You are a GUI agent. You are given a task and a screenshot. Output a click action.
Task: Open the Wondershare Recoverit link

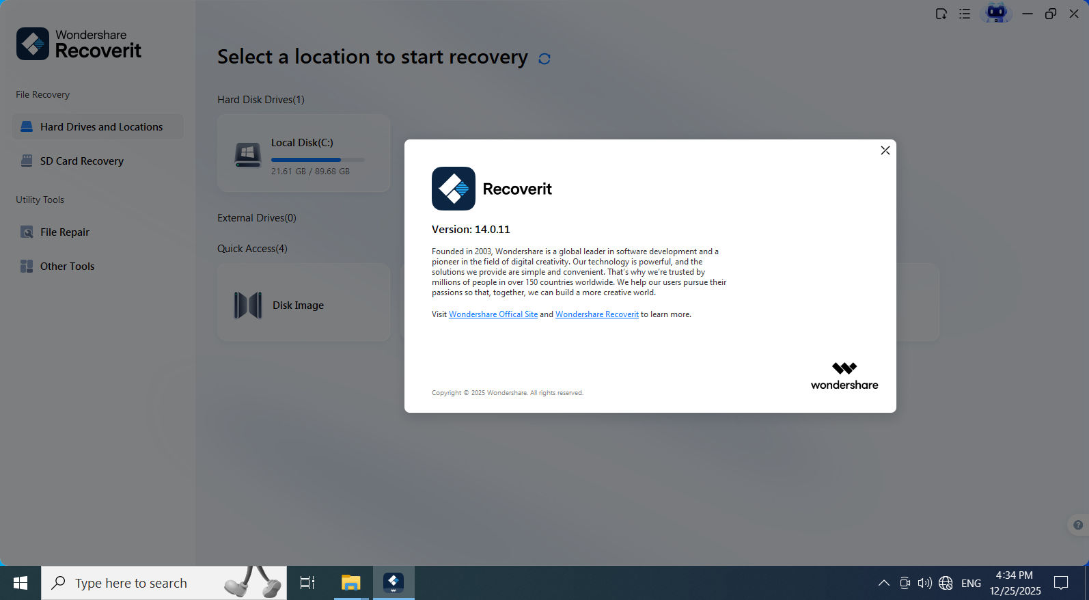click(596, 314)
